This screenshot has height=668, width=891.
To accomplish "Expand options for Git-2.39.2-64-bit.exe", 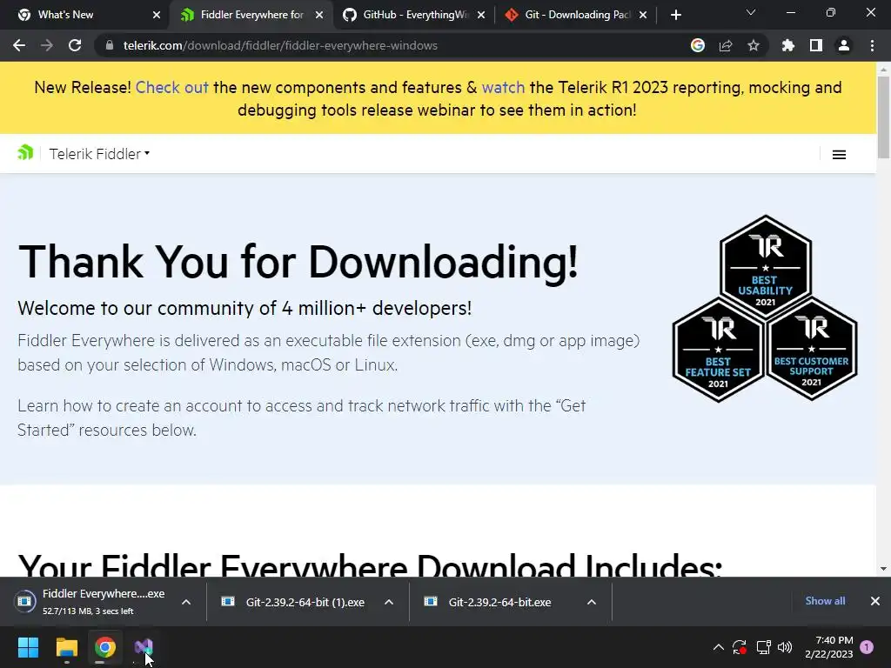I will 592,602.
